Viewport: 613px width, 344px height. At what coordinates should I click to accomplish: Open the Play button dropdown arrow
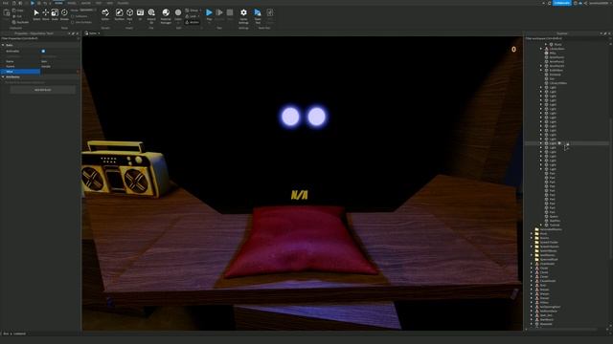(x=209, y=23)
